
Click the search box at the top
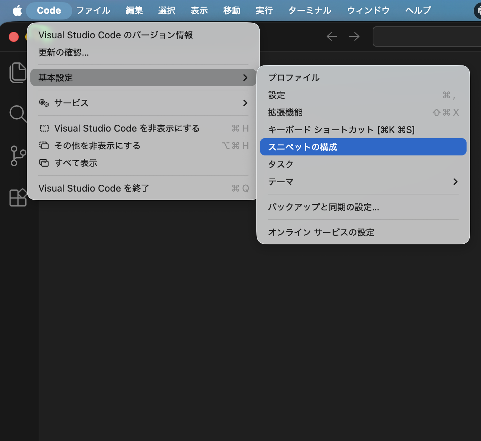[426, 36]
